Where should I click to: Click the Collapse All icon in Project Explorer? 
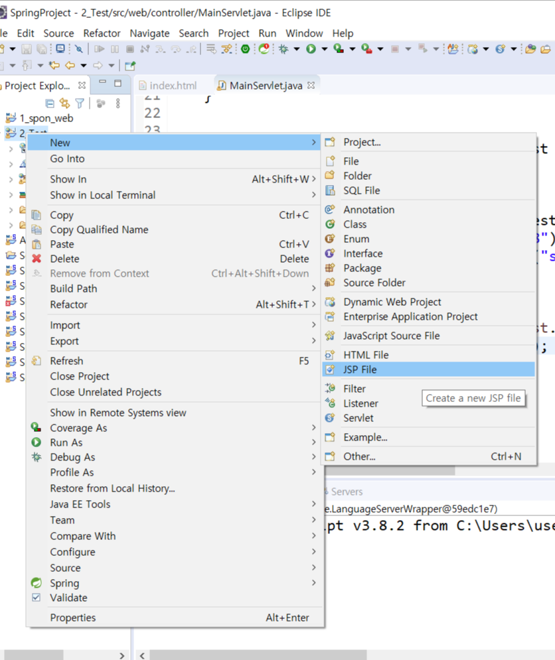[50, 103]
